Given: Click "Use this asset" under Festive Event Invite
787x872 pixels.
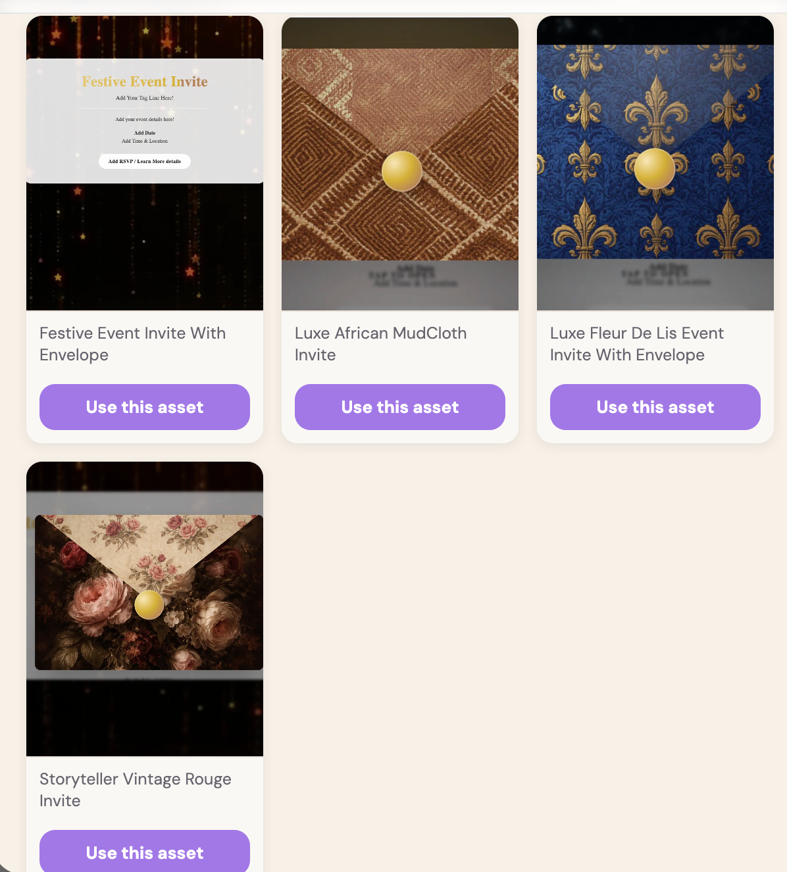Looking at the screenshot, I should pyautogui.click(x=144, y=407).
